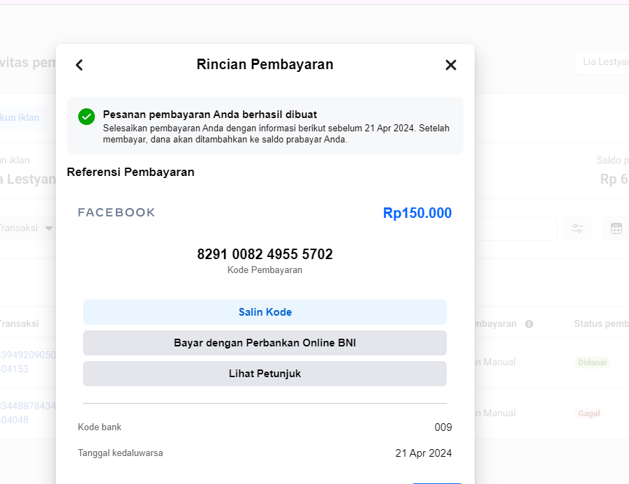Click the Facebook logo
The image size is (629, 484).
[x=117, y=212]
